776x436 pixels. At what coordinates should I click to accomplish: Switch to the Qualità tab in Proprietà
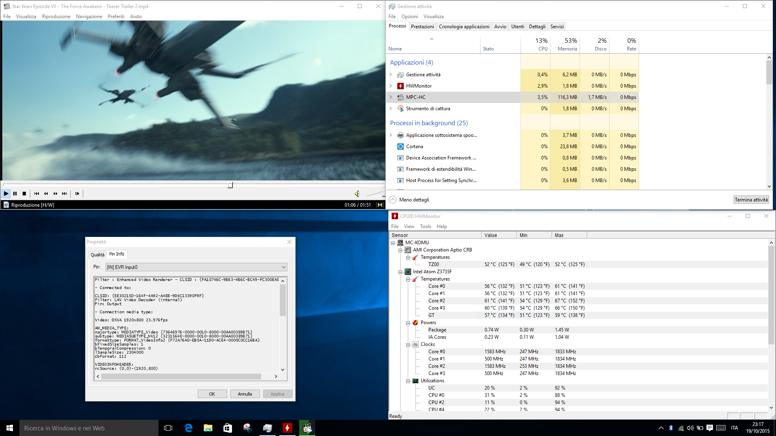[97, 255]
